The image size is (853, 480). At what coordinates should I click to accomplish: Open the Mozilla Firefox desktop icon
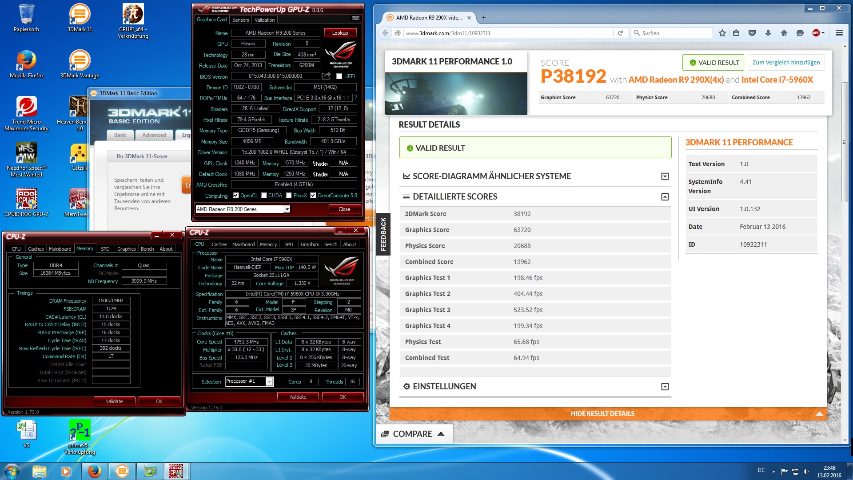[x=26, y=64]
